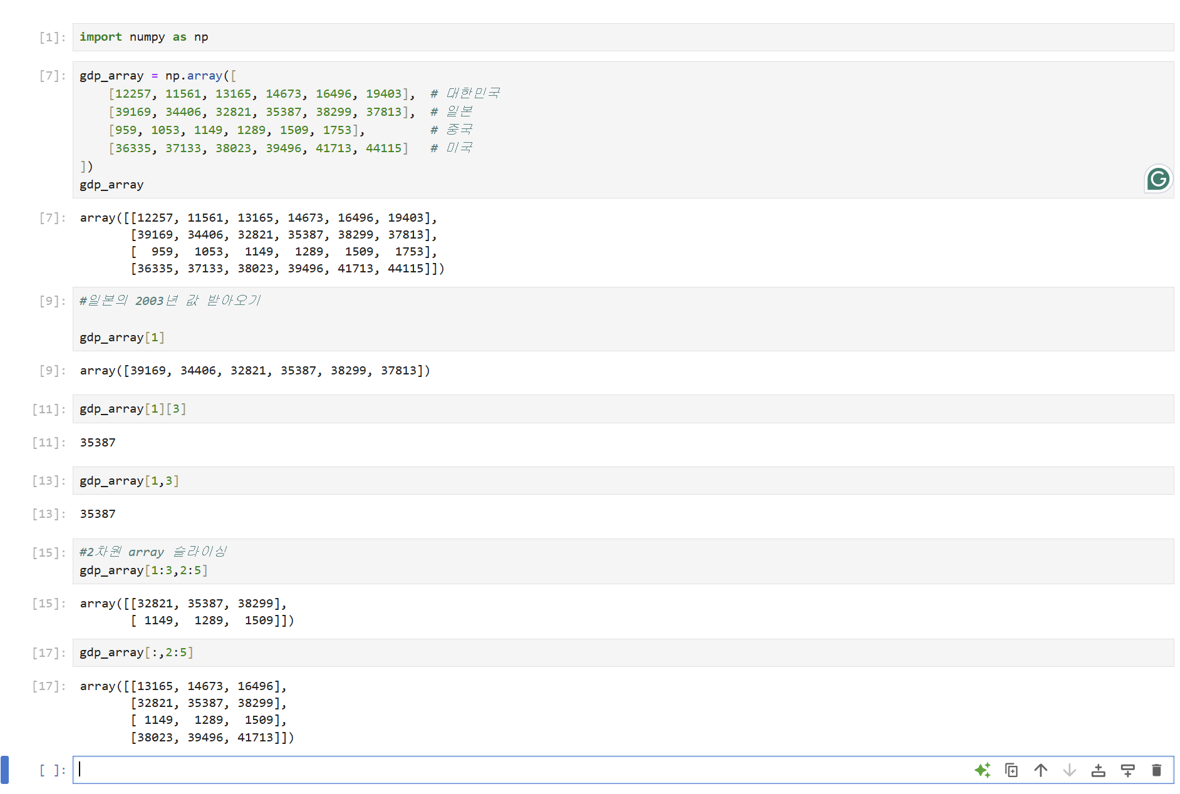The image size is (1180, 794).
Task: Select the gdp_array[:,2:5] code cell
Action: tap(623, 652)
